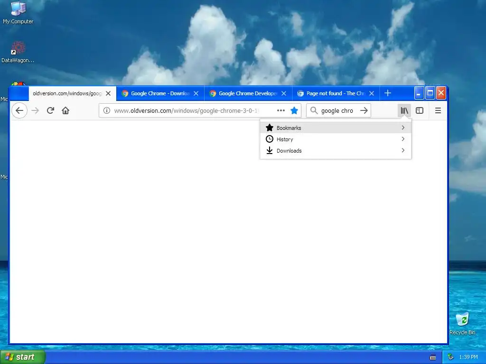Image resolution: width=486 pixels, height=364 pixels.
Task: Click the system tray notification icon
Action: click(x=451, y=357)
